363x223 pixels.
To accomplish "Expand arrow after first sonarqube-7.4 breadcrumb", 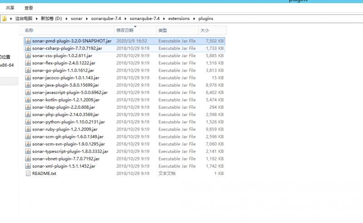I will (x=126, y=19).
